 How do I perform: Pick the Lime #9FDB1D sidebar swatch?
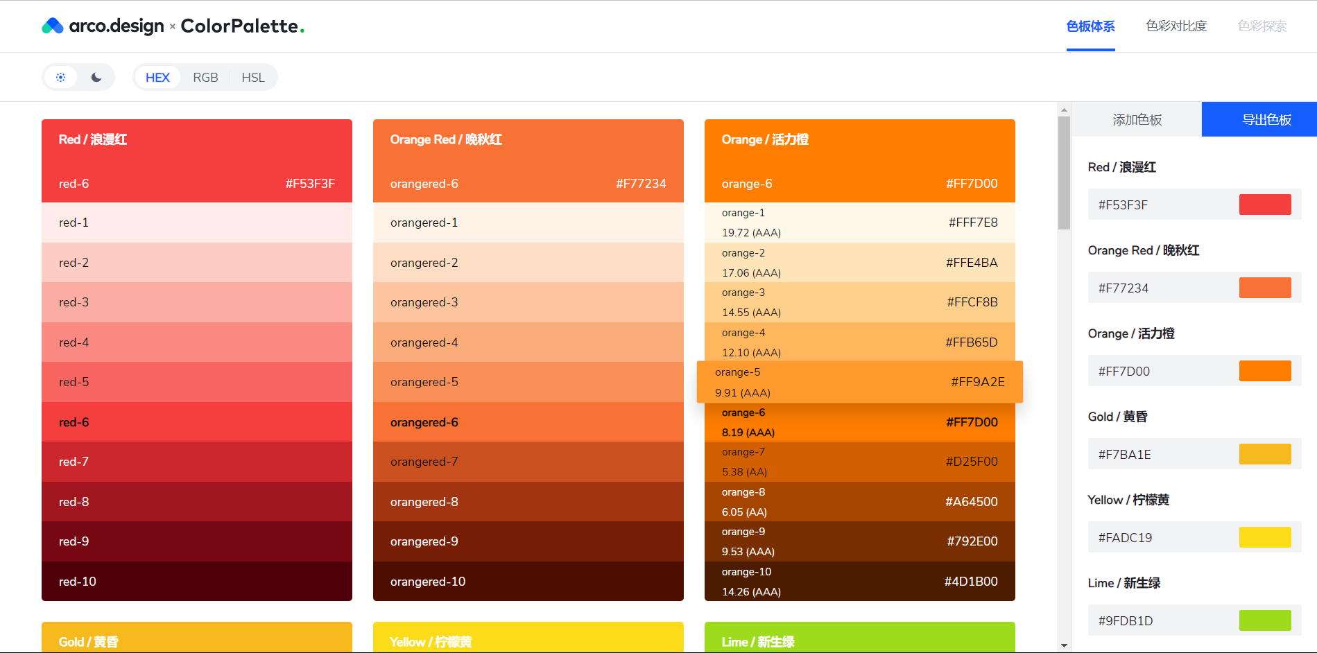click(1265, 620)
